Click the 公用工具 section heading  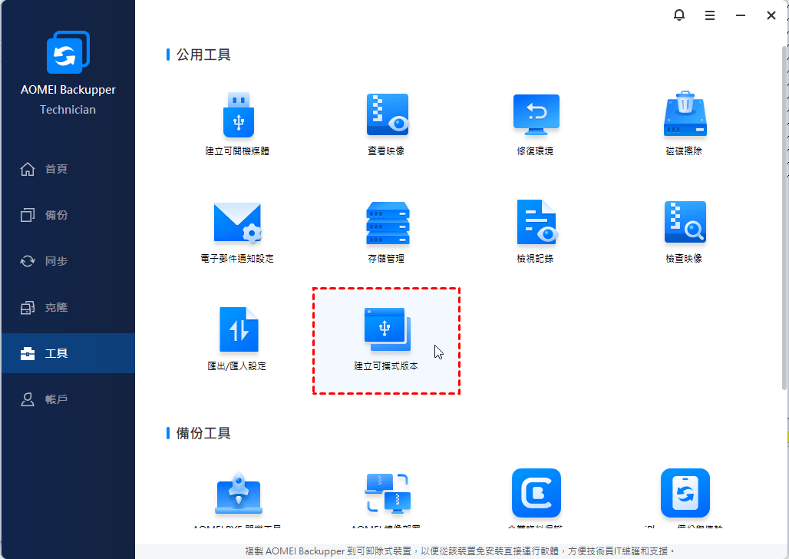coord(203,55)
